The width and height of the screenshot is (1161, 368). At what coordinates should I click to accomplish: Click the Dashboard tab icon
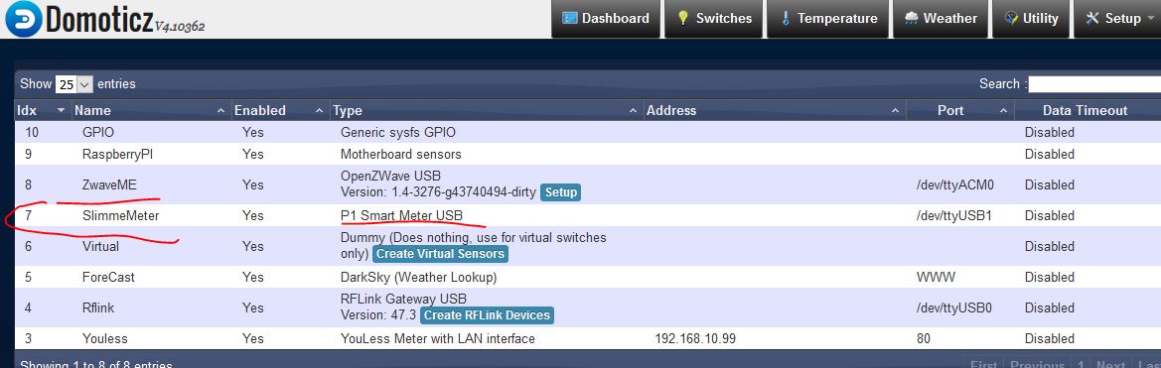click(569, 19)
